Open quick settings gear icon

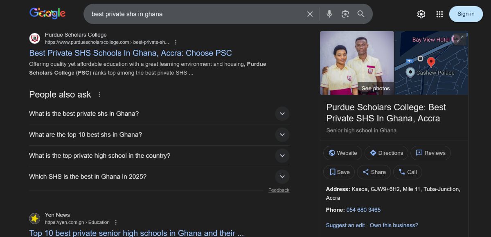point(421,14)
